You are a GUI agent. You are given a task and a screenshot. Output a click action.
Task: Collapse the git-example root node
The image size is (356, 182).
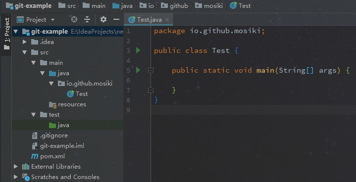[x=15, y=32]
